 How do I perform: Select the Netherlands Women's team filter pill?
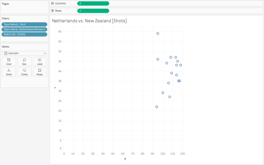click(24, 29)
